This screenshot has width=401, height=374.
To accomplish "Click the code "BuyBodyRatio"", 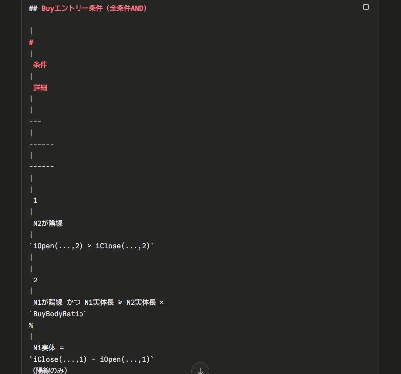I will tap(58, 314).
